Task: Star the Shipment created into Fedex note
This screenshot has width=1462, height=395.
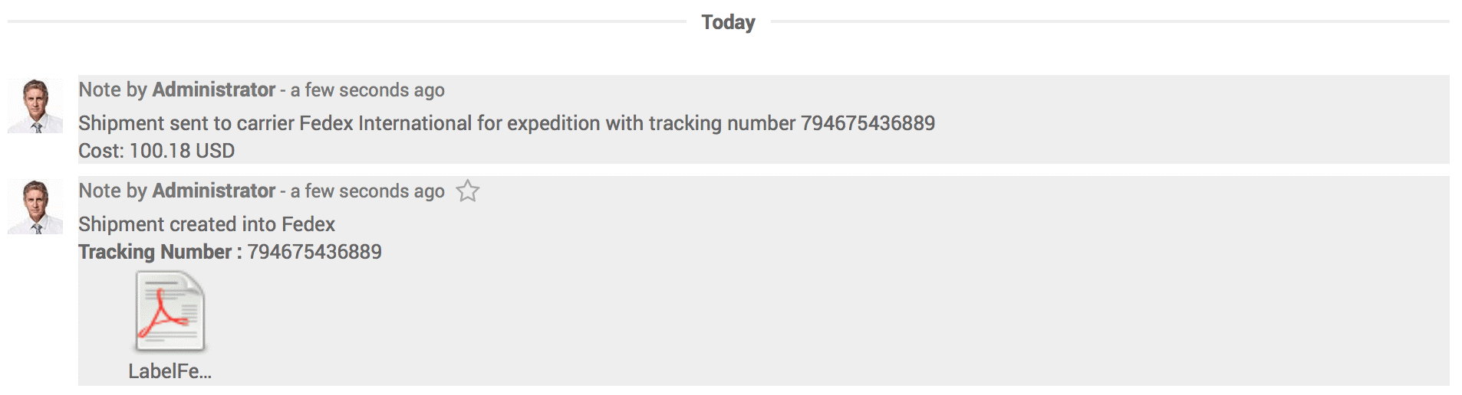Action: click(x=467, y=191)
